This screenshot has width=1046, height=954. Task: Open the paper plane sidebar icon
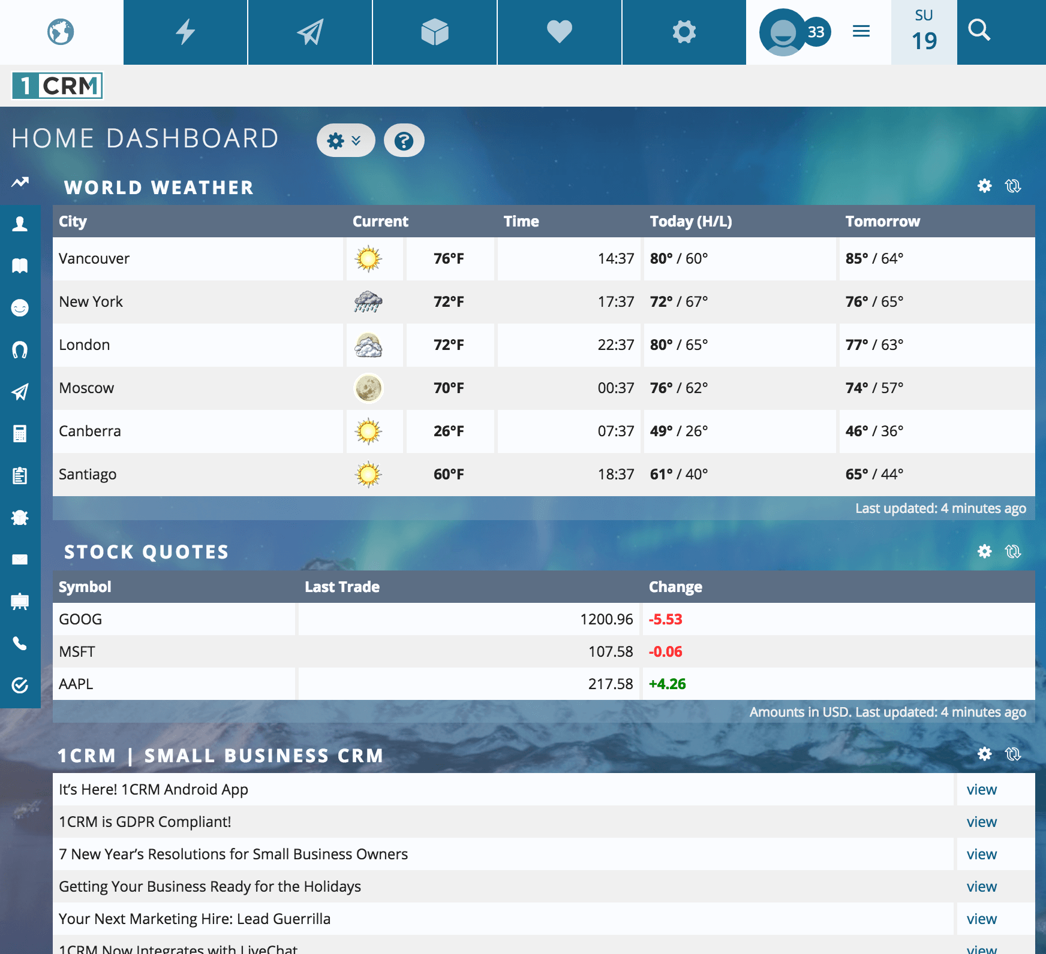pos(20,391)
